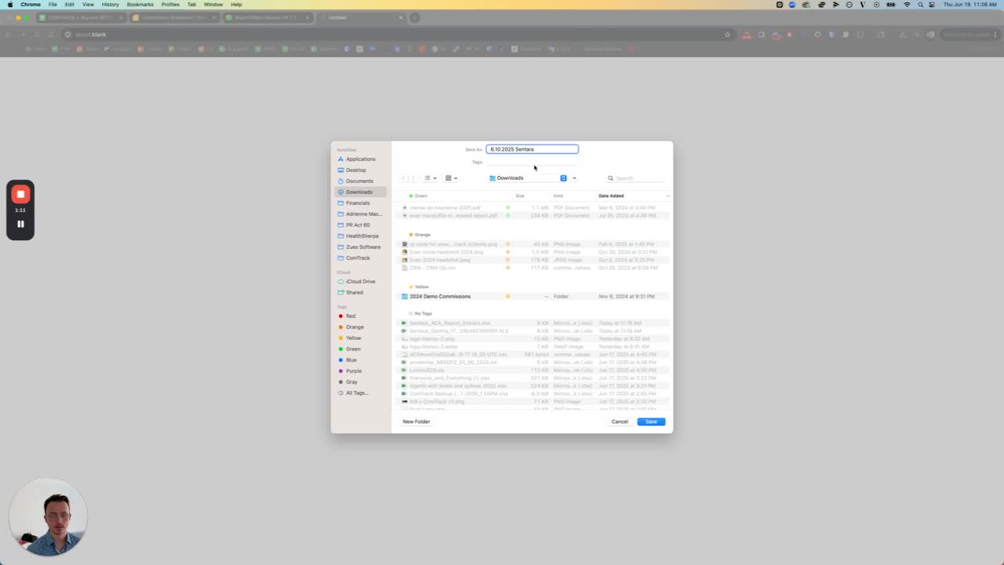Show All Tags in sidebar
Viewport: 1004px width, 565px height.
pyautogui.click(x=357, y=393)
